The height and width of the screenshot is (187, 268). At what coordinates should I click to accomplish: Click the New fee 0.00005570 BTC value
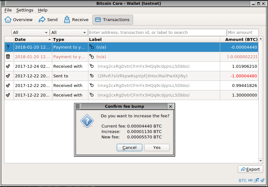coord(144,137)
